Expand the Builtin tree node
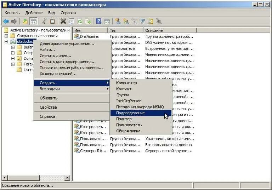272x190 pixels. coord(13,47)
